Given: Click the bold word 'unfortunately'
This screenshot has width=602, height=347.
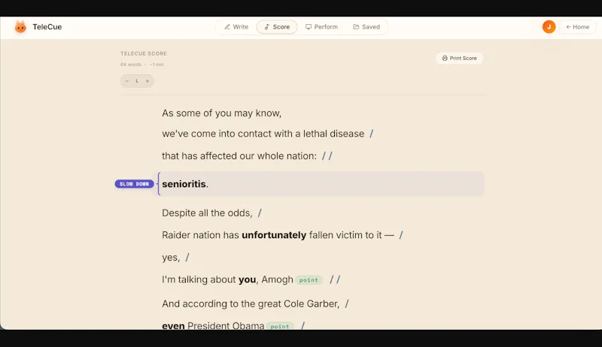Looking at the screenshot, I should (x=274, y=235).
